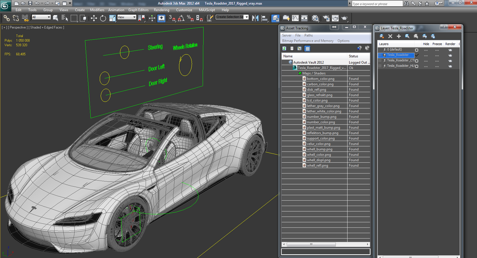This screenshot has width=477, height=258.
Task: Toggle Manage Layers button in toolbar
Action: click(x=275, y=18)
